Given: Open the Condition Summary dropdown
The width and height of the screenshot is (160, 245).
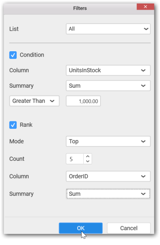Looking at the screenshot, I should pos(108,85).
